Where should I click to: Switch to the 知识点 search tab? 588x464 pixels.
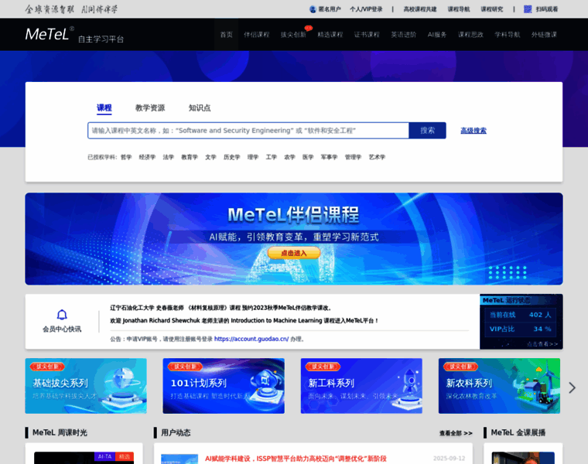pos(199,107)
